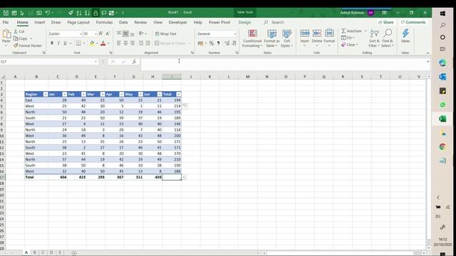Open the General number format dropdown
Screen dimensions: 456x256
[235, 34]
